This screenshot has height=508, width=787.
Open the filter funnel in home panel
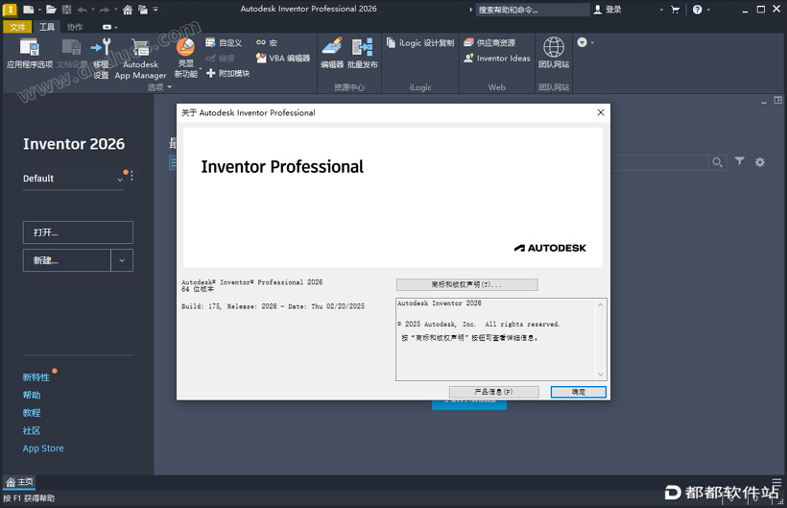(x=739, y=160)
